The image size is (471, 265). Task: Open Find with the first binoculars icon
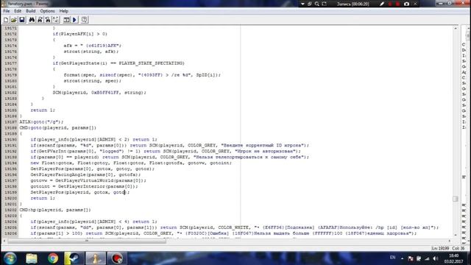[x=32, y=20]
